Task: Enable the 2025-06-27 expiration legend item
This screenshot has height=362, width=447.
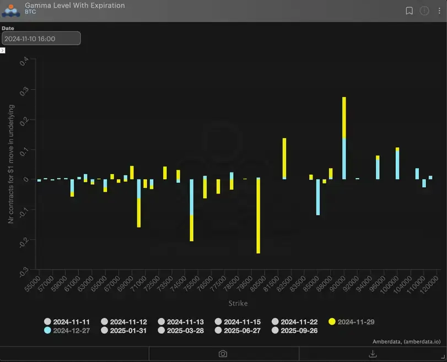Action: point(238,331)
